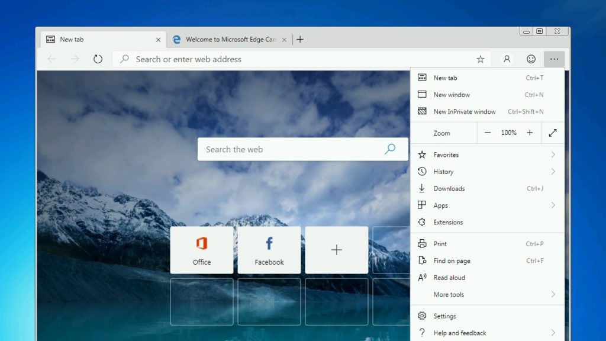The width and height of the screenshot is (606, 341).
Task: Click the smiley feedback icon
Action: (531, 59)
